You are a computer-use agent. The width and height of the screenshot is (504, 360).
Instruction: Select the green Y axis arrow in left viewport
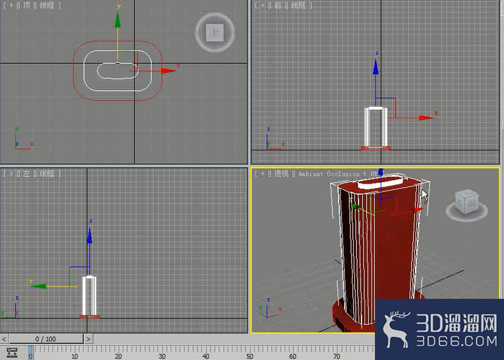39,286
